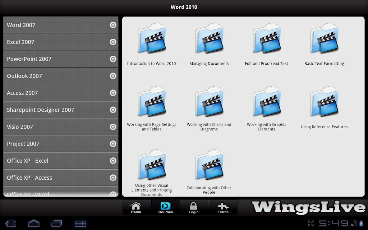Open Collaborating with Other People folder
The width and height of the screenshot is (368, 230).
(210, 165)
